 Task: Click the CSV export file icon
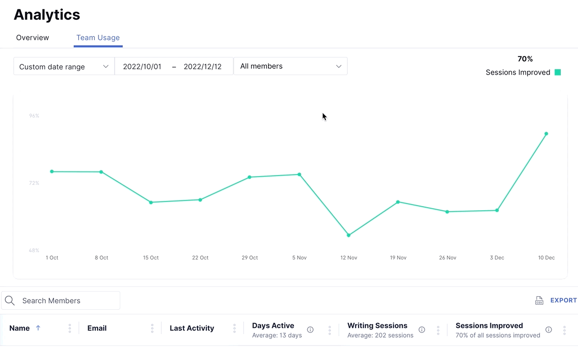click(x=539, y=300)
